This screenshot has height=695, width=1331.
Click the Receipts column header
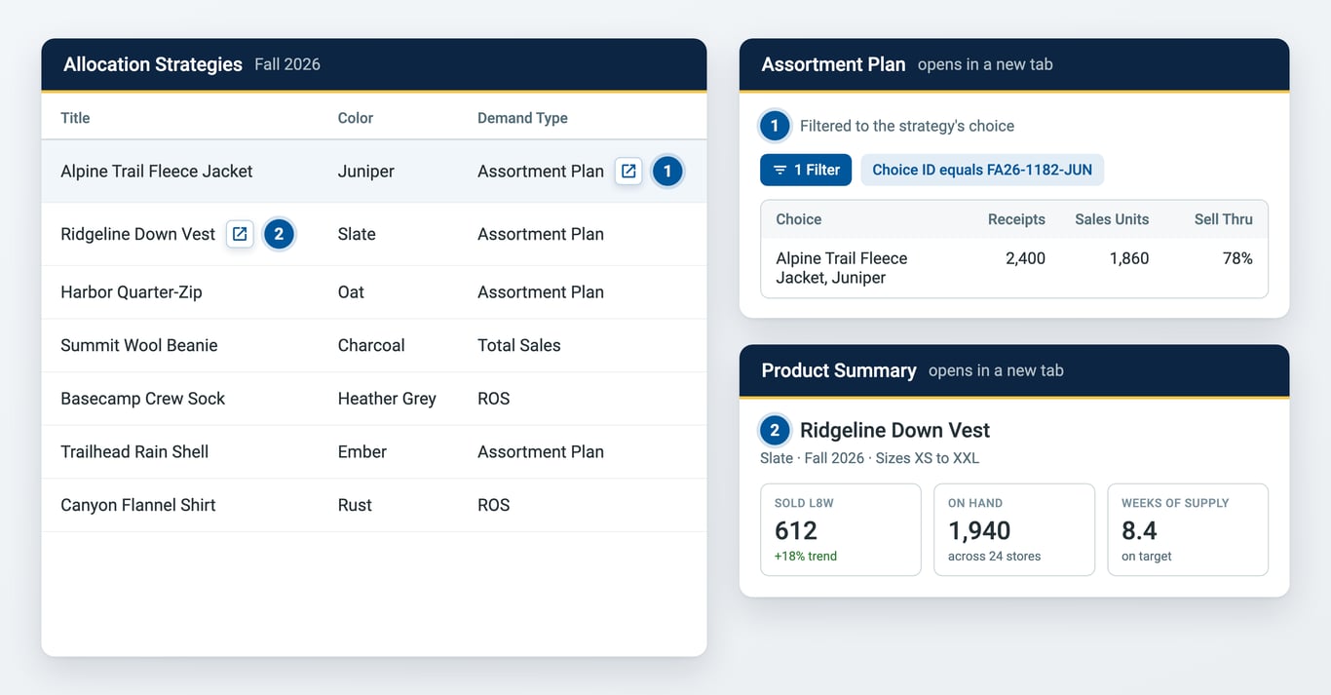[1016, 219]
